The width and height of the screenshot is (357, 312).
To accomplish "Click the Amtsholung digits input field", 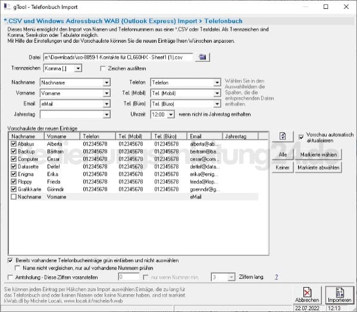I will pos(129,277).
